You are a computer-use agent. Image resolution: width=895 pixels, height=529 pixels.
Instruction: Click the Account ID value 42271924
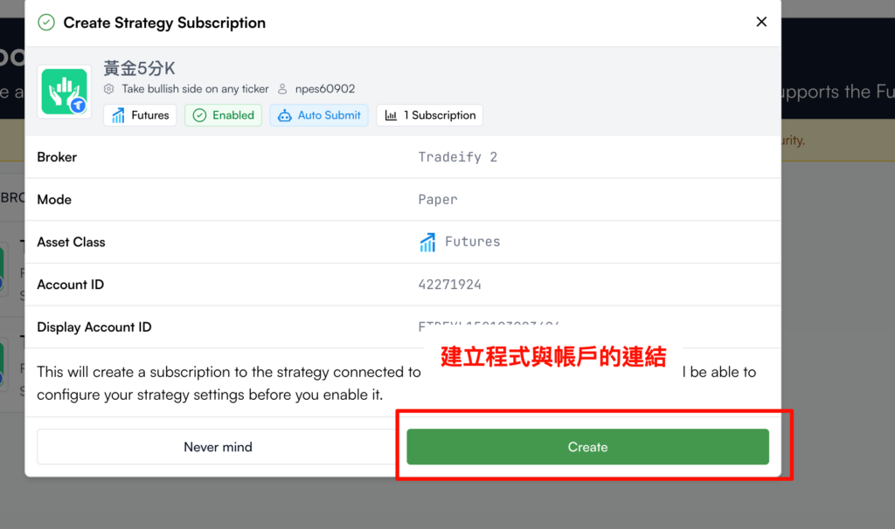(449, 285)
